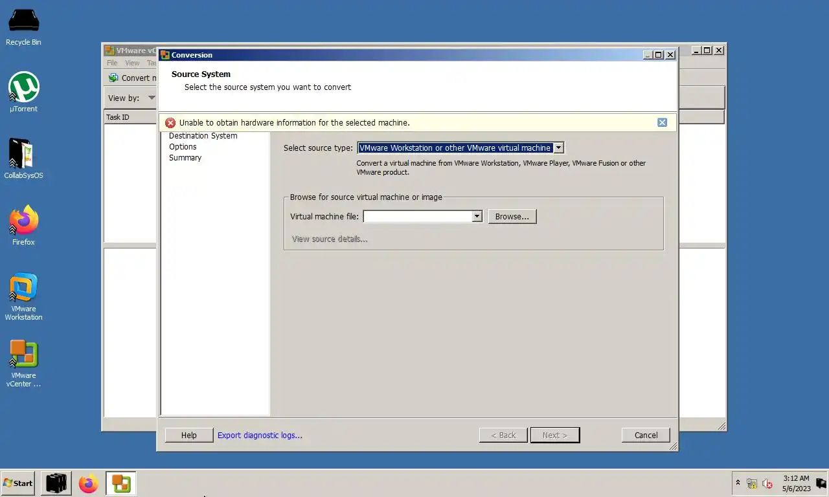The image size is (829, 497).
Task: Dismiss the hardware information error banner
Action: (662, 122)
